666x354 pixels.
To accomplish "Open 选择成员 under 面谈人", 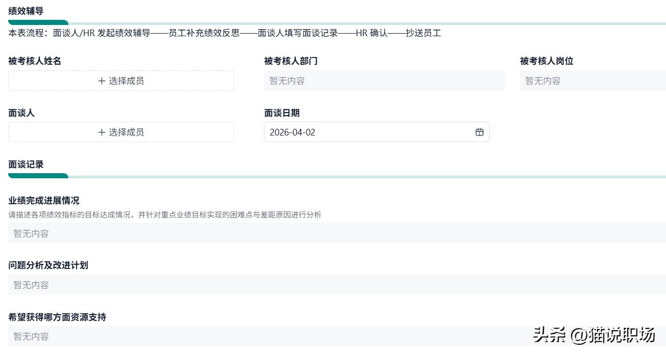I will 121,132.
